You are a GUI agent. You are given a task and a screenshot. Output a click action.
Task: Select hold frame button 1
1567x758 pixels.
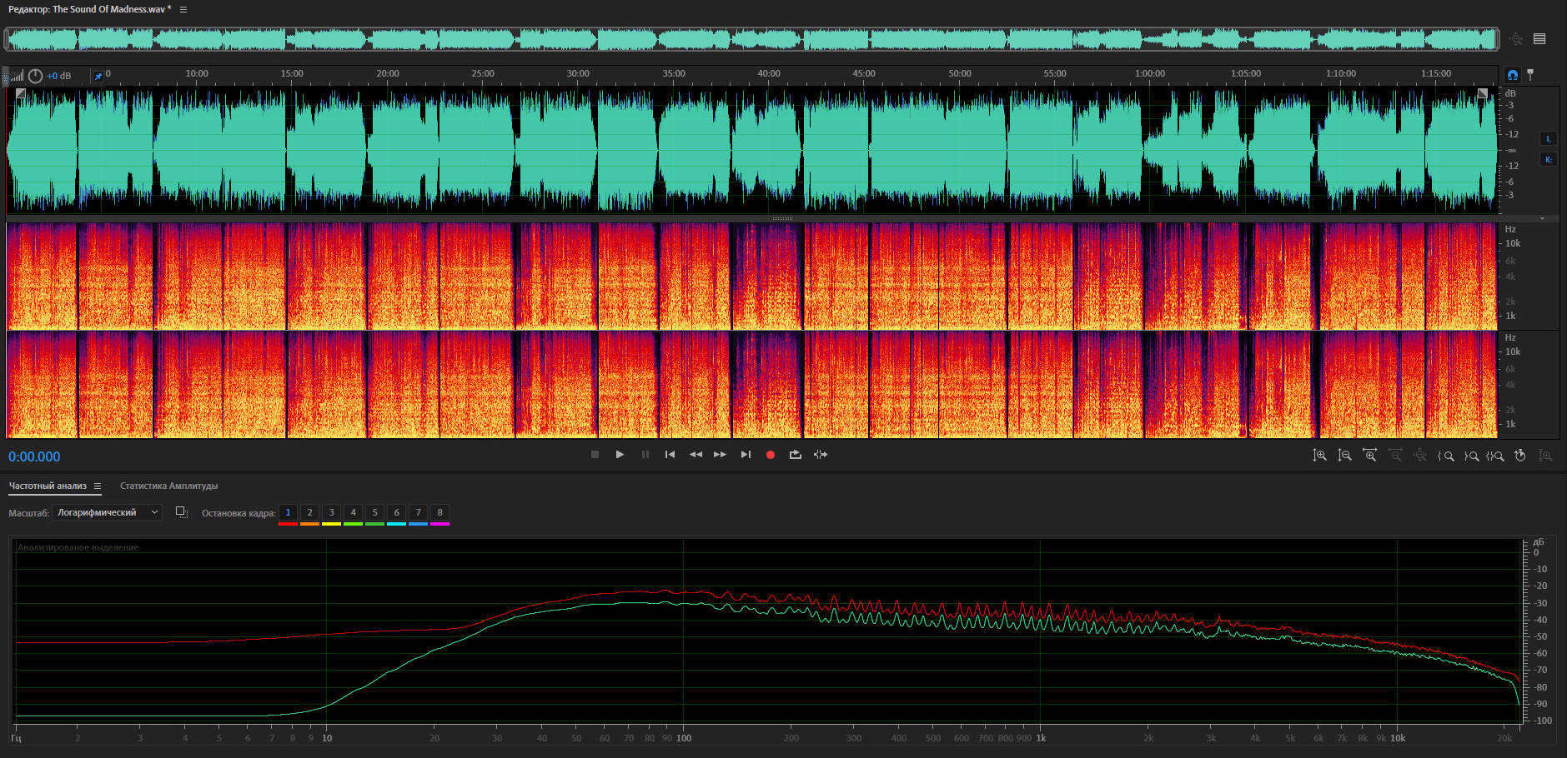click(288, 512)
